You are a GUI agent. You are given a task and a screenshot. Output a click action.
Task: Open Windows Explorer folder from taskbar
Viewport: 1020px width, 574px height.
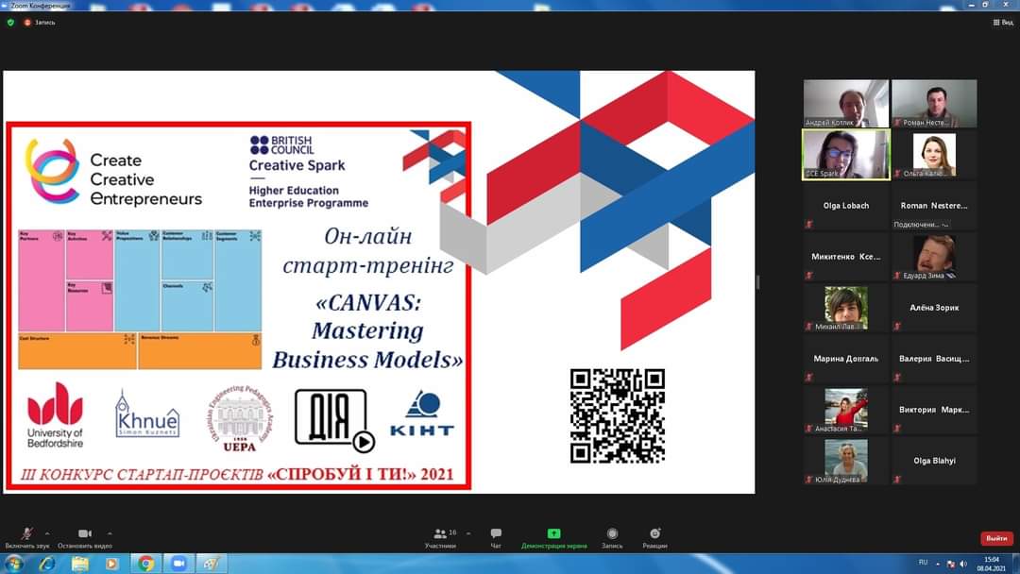point(80,564)
